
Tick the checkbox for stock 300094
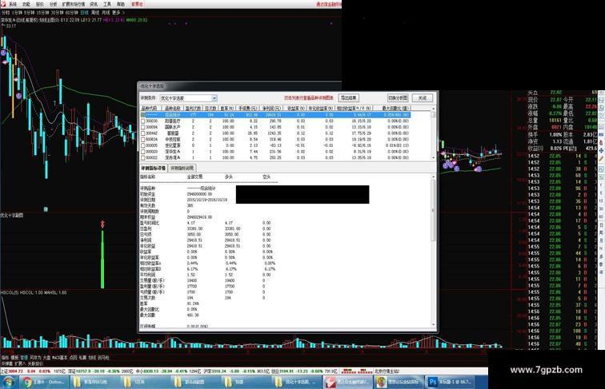point(143,127)
